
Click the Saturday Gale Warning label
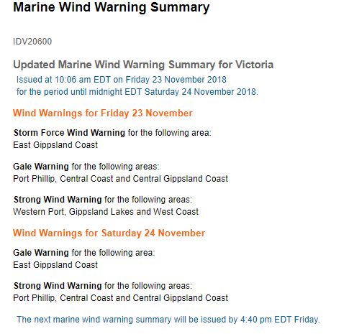point(41,253)
